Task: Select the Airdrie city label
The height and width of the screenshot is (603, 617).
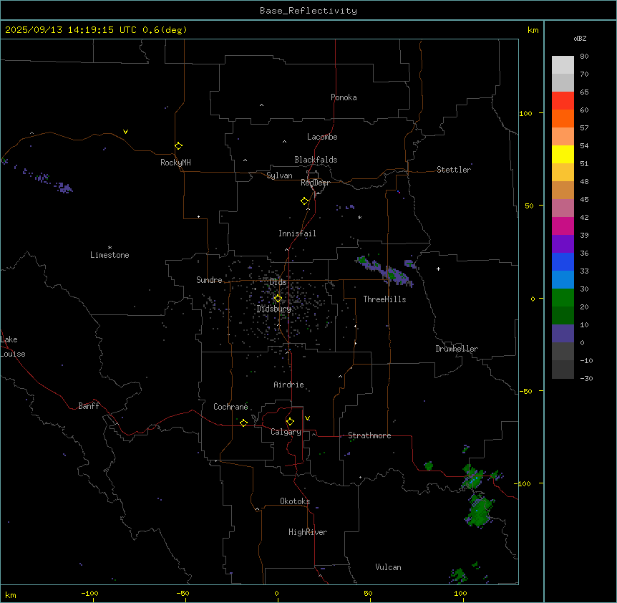Action: [x=288, y=385]
